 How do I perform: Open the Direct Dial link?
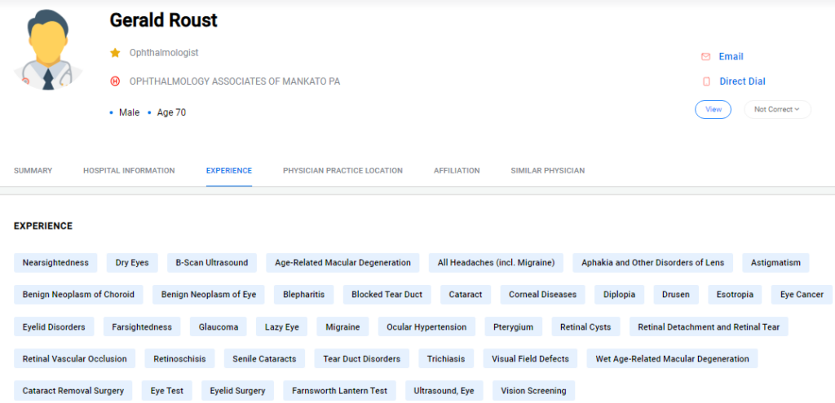click(742, 81)
